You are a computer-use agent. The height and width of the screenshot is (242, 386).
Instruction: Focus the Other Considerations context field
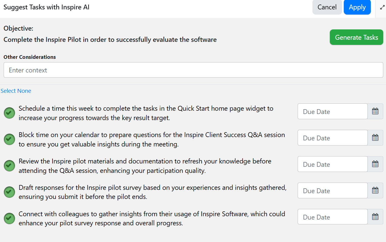(193, 70)
